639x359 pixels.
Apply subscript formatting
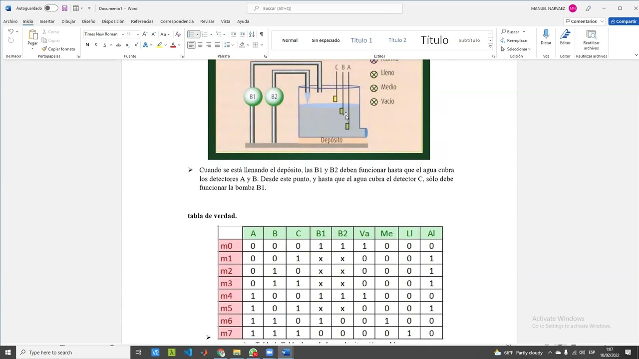pyautogui.click(x=127, y=45)
